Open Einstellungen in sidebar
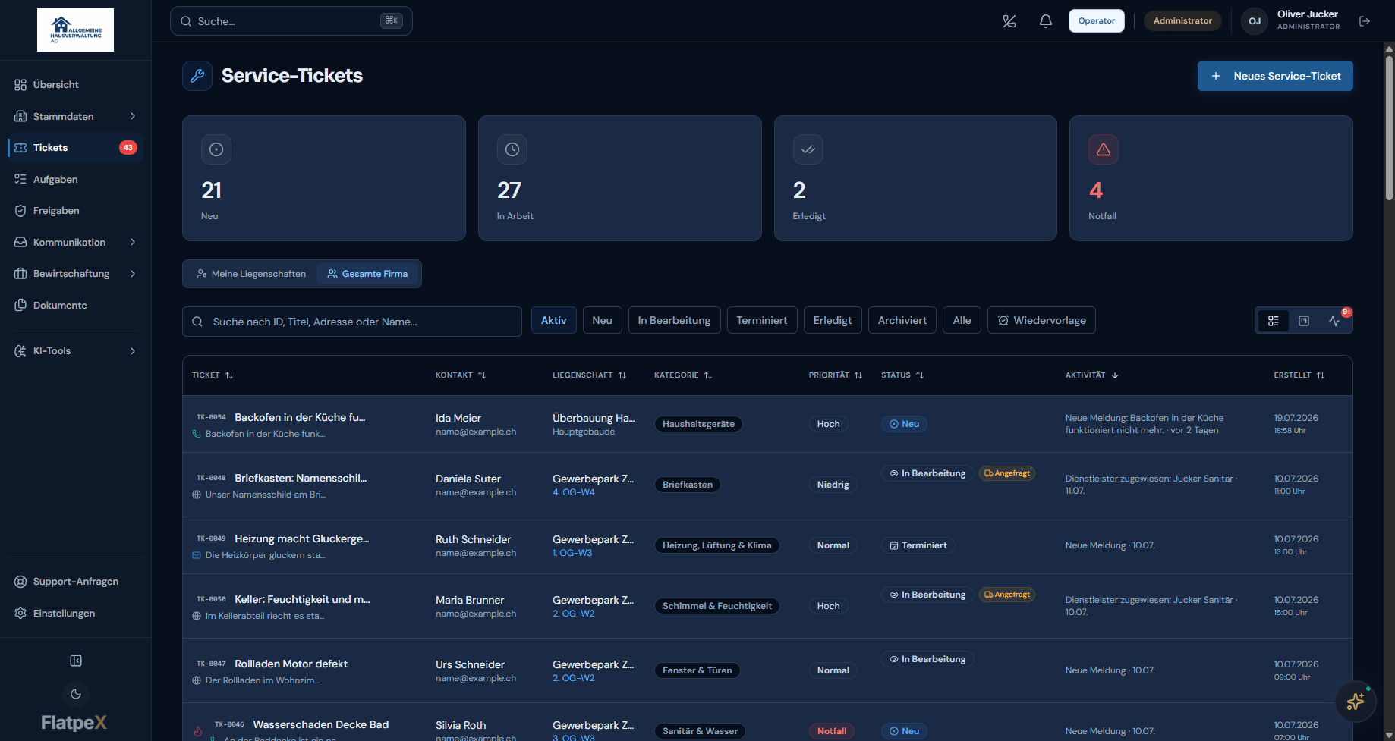 coord(75,613)
